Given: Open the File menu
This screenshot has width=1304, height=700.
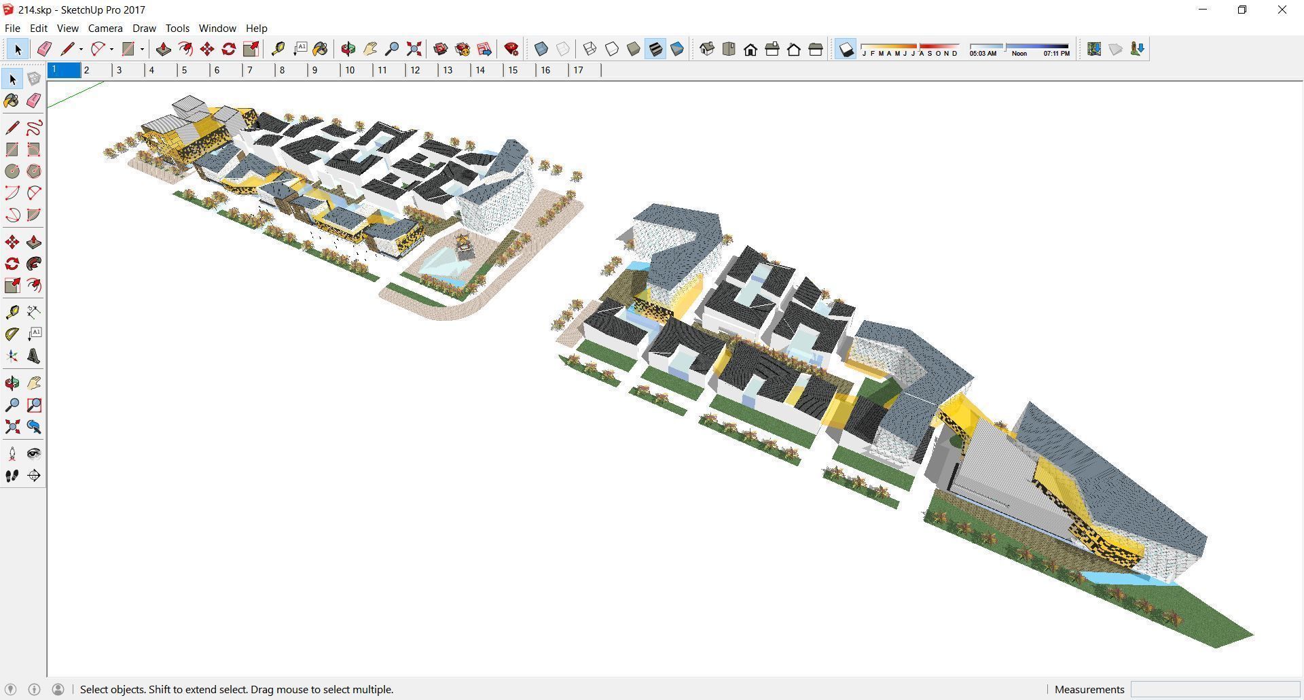Looking at the screenshot, I should tap(12, 28).
